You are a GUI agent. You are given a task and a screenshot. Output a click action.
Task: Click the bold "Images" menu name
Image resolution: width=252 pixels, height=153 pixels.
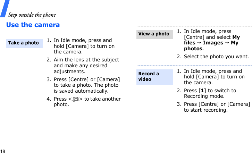[213, 43]
